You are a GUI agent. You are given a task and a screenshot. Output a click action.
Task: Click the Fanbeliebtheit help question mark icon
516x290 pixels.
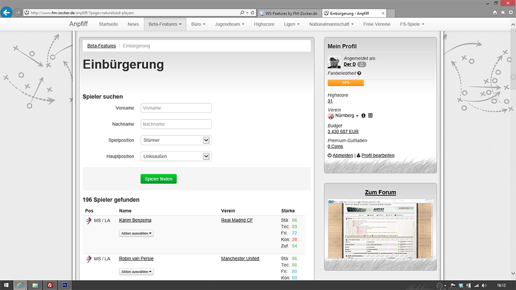pyautogui.click(x=359, y=73)
